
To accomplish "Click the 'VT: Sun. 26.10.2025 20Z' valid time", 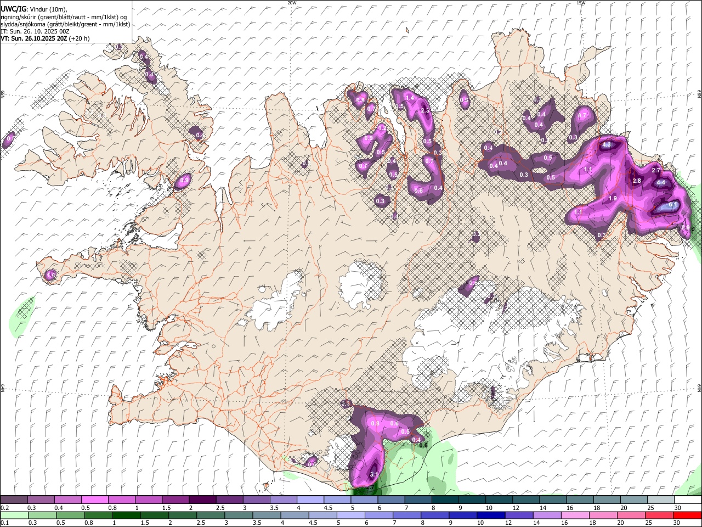I will pyautogui.click(x=34, y=38).
